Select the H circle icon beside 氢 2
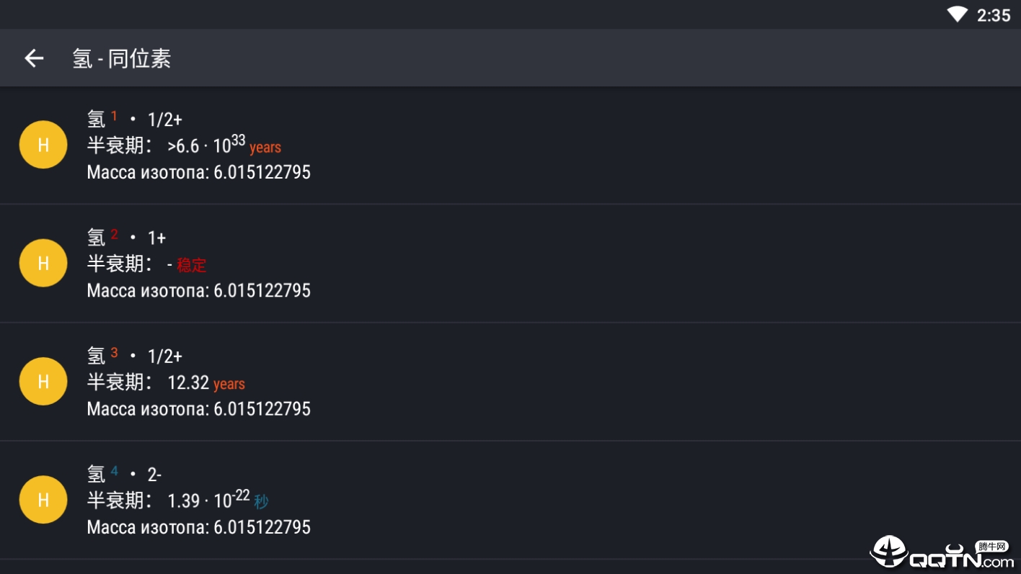Screen dimensions: 1021x574 point(43,262)
